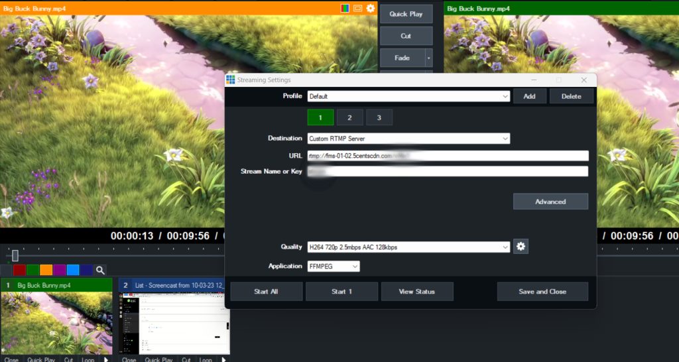The height and width of the screenshot is (362, 679).
Task: Select the red category color swatch
Action: (19, 271)
